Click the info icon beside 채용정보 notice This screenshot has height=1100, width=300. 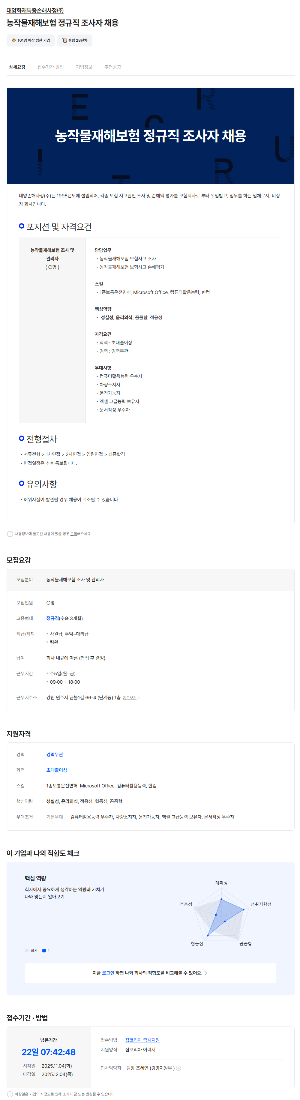pos(10,534)
